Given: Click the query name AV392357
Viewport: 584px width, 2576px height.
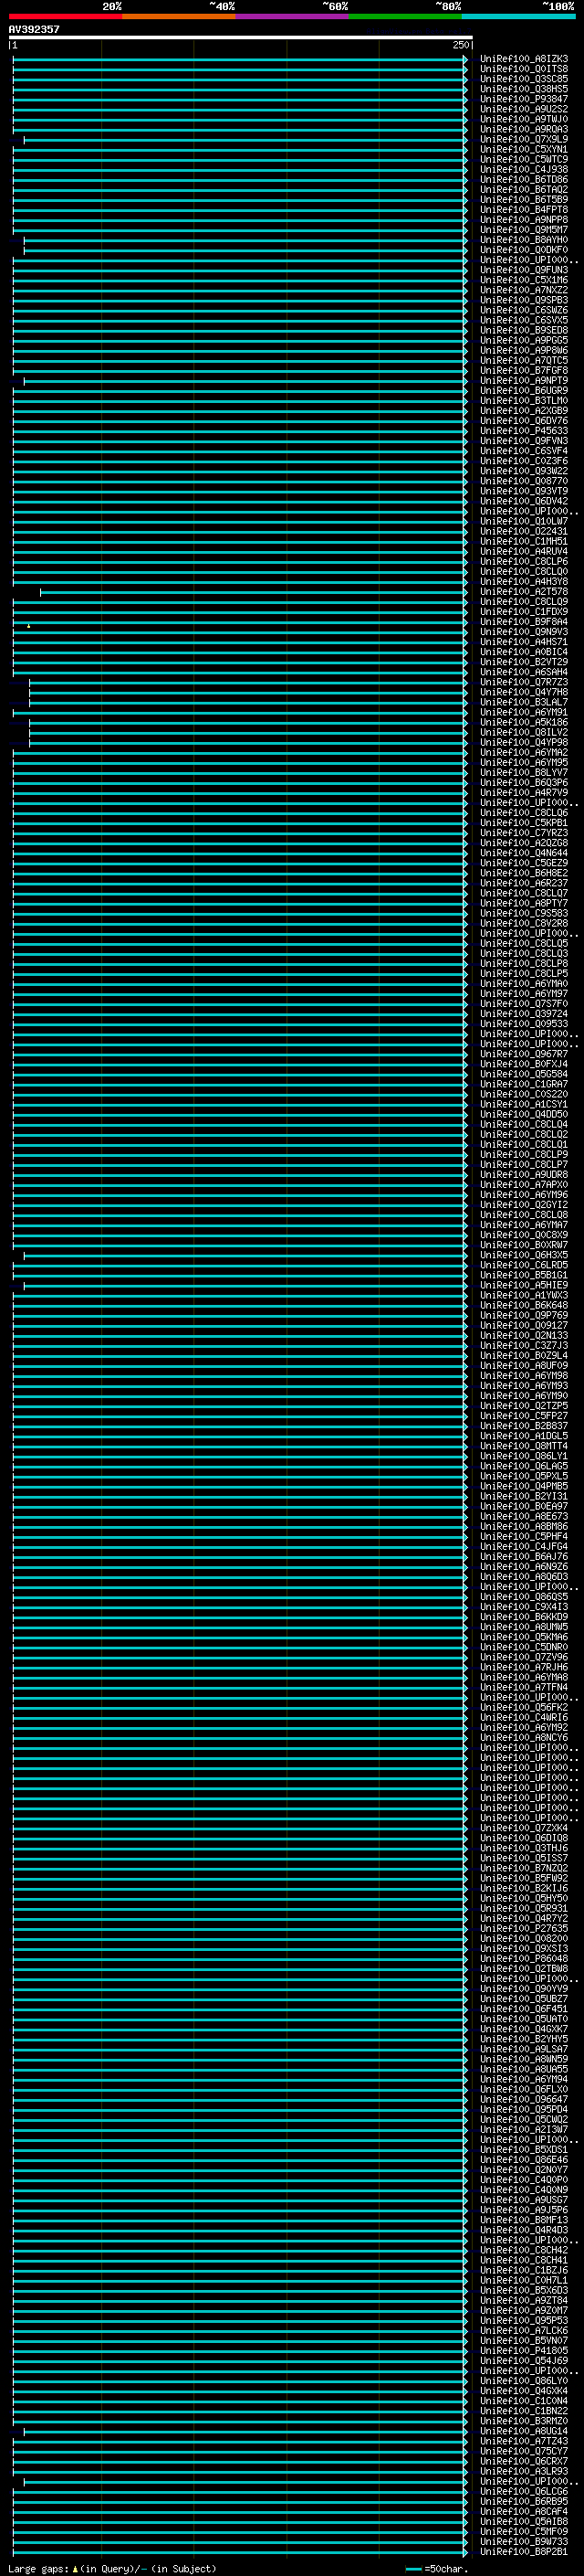Looking at the screenshot, I should (x=34, y=29).
